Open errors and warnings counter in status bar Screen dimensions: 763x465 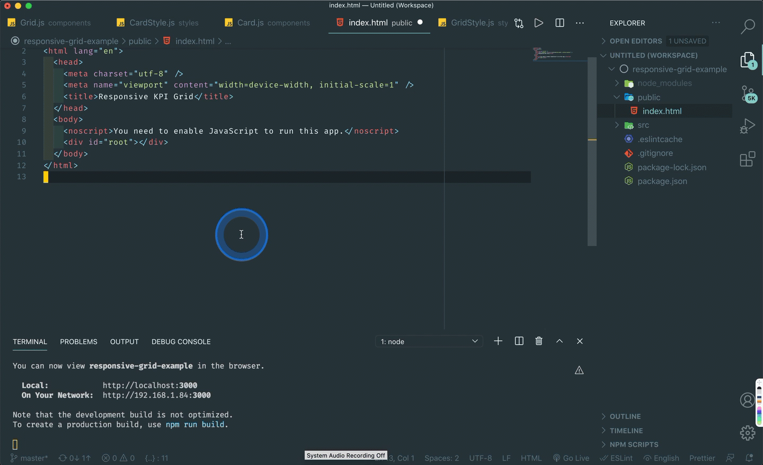pyautogui.click(x=118, y=458)
